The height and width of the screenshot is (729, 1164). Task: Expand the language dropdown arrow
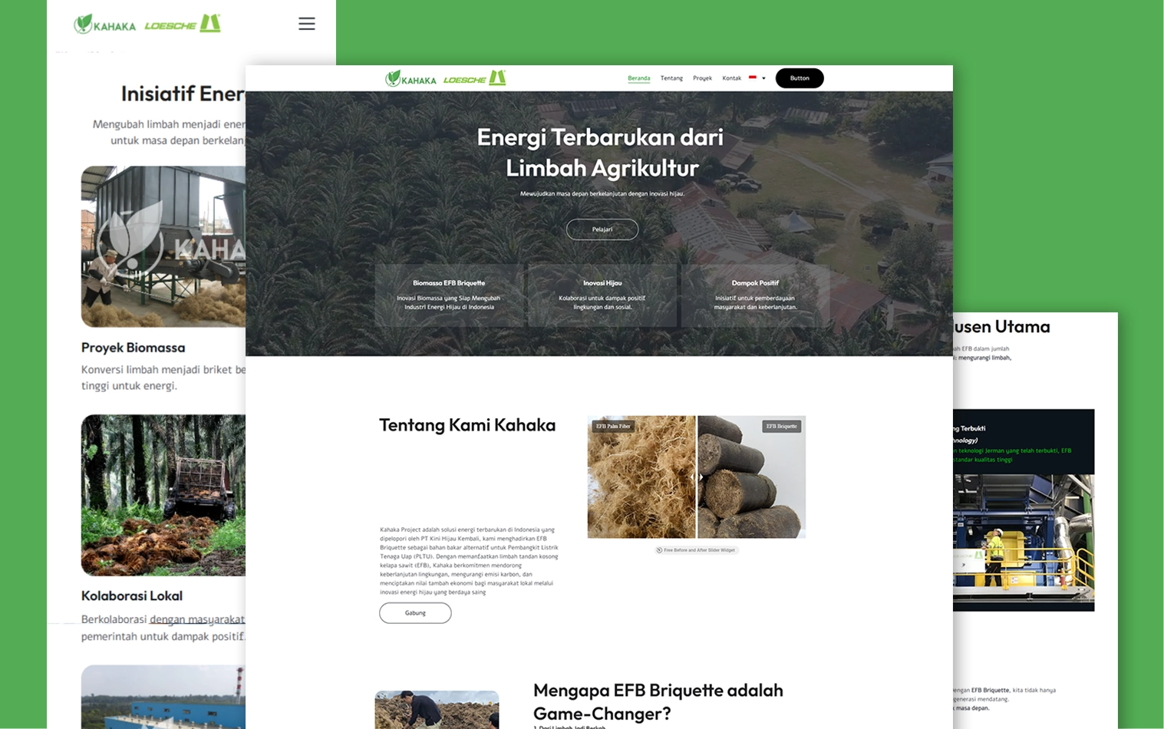763,78
